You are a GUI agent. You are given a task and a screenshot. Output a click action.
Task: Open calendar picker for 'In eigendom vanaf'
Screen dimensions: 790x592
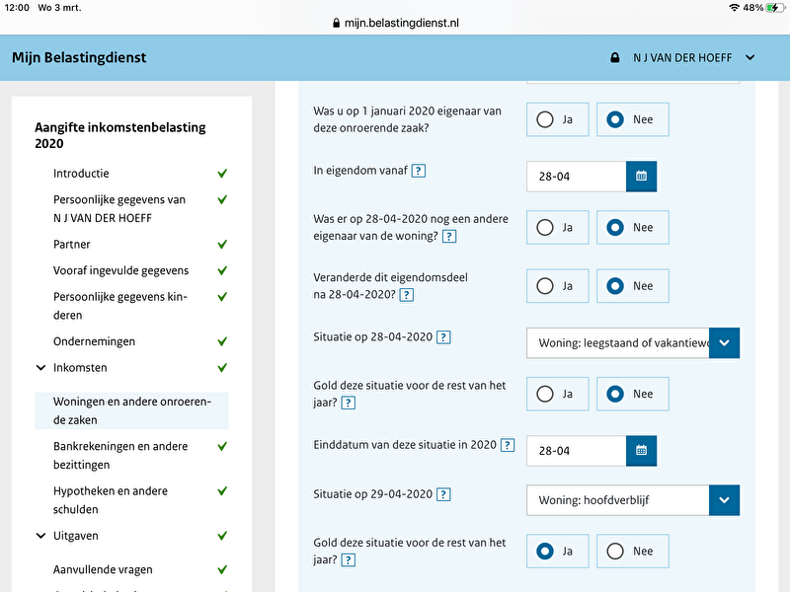(641, 177)
